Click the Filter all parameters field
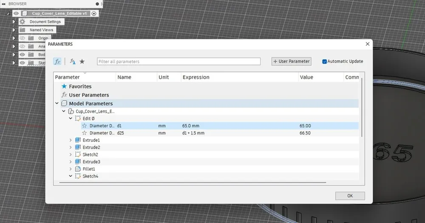 pyautogui.click(x=178, y=62)
